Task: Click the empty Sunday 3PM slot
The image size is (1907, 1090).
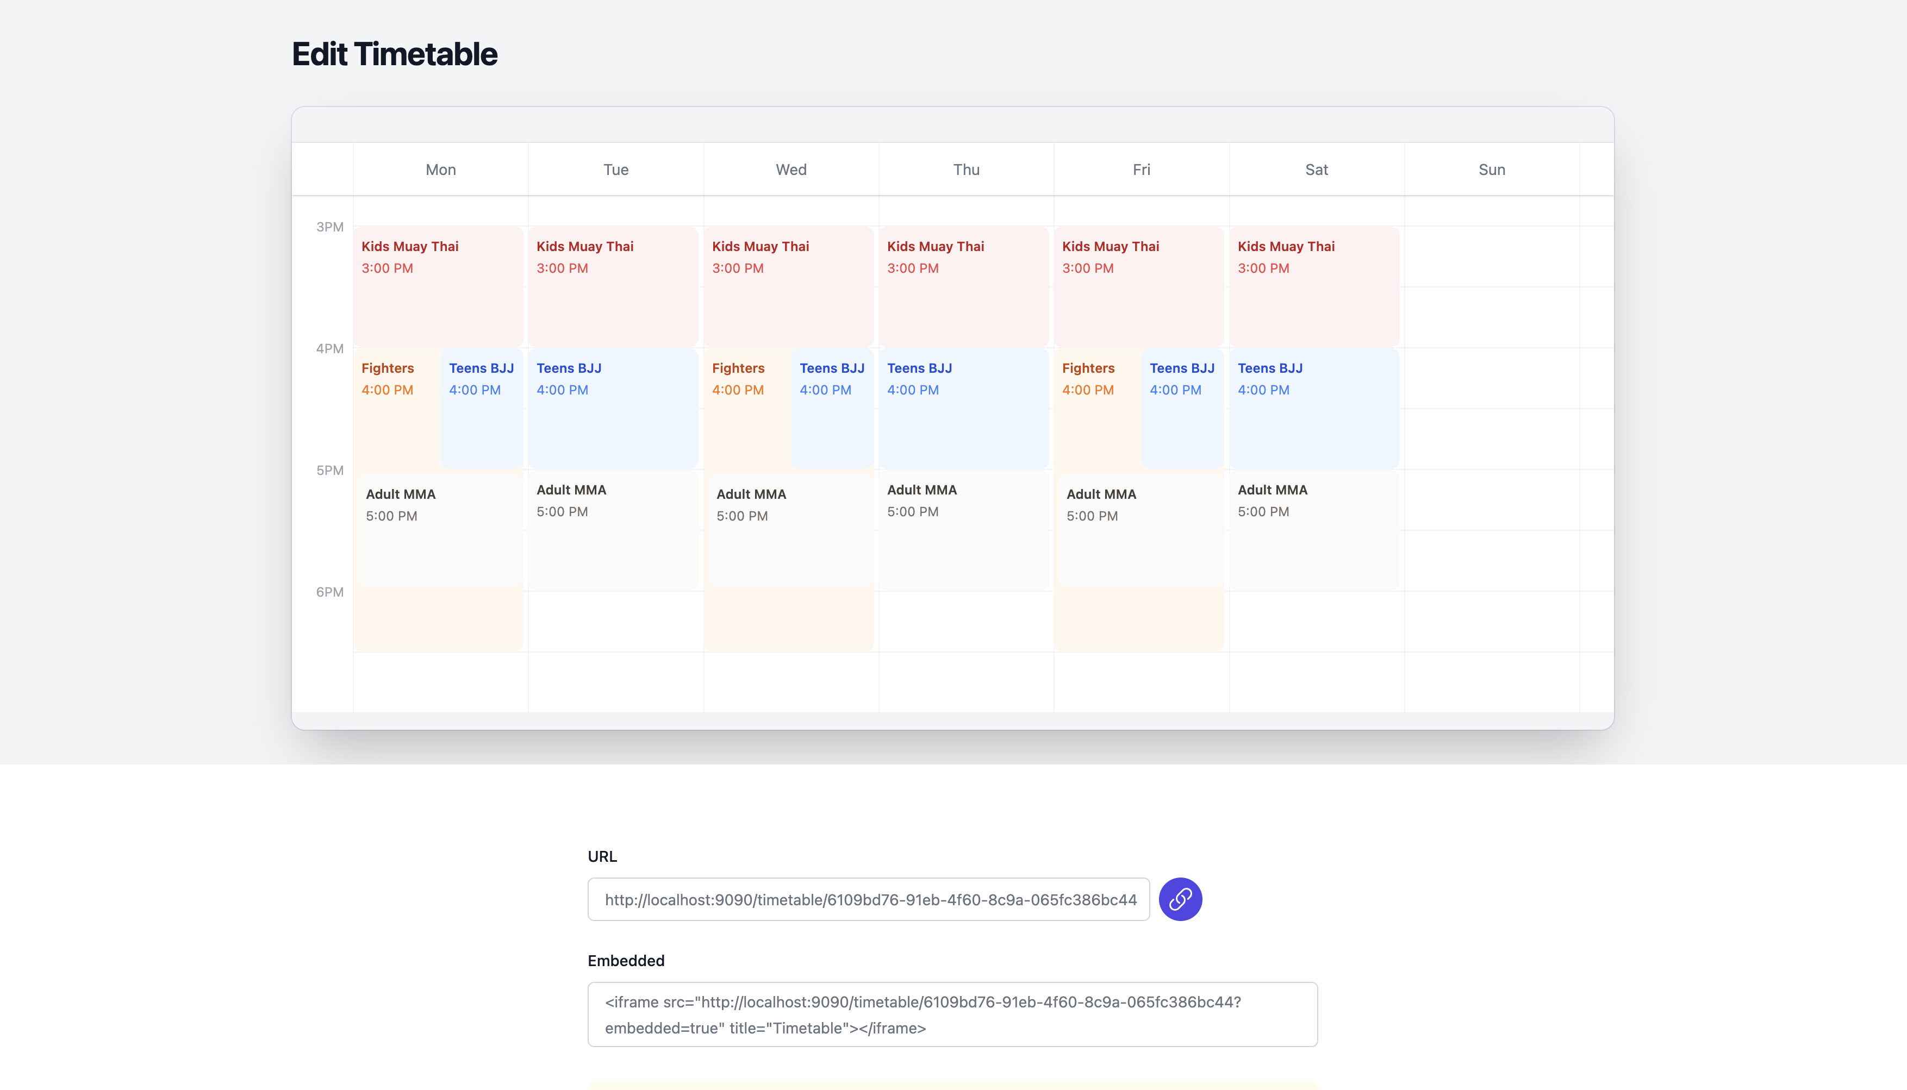Action: point(1491,256)
